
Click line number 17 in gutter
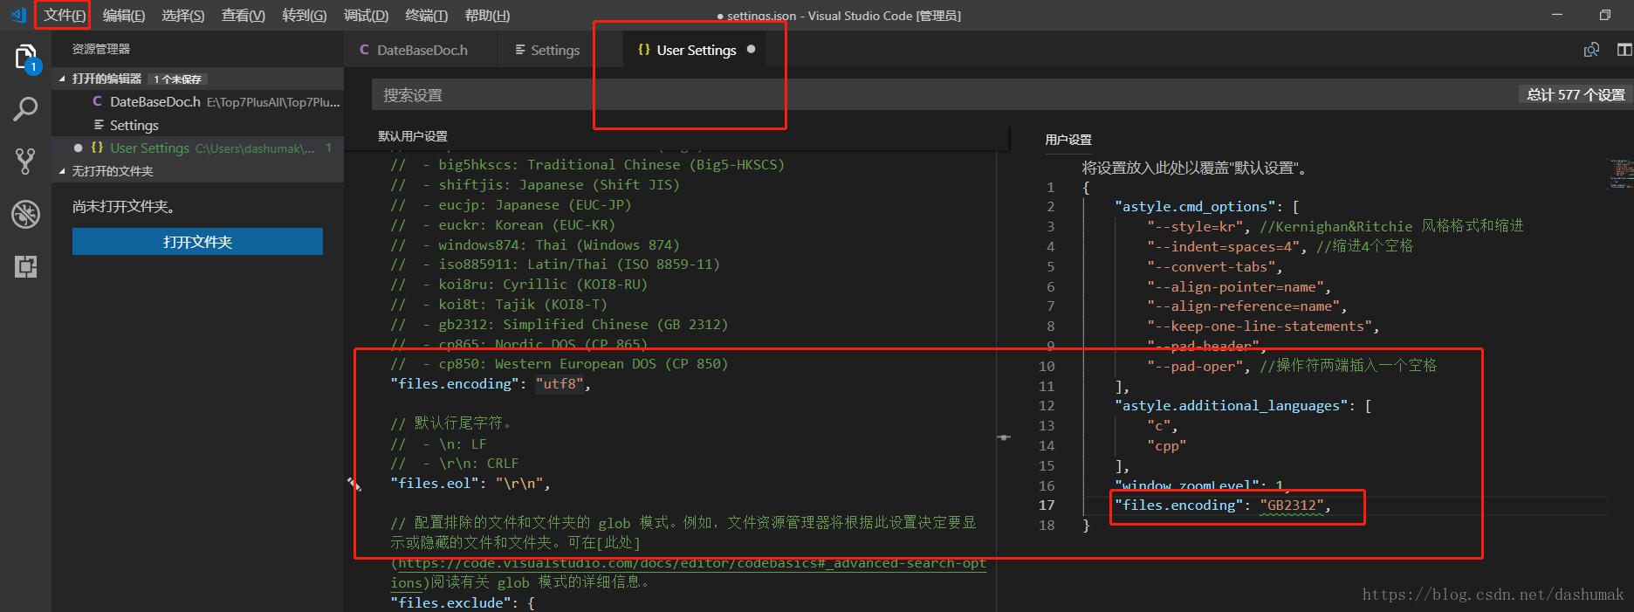[x=1047, y=505]
